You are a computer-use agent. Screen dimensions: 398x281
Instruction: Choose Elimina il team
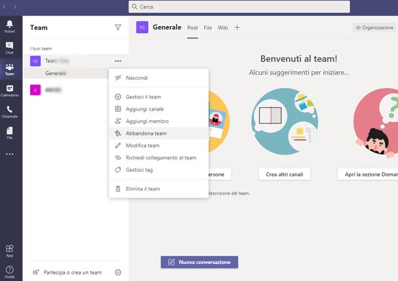159,189
